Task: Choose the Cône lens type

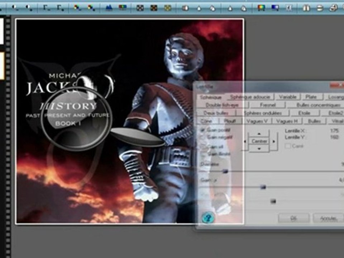Action: tap(206, 121)
